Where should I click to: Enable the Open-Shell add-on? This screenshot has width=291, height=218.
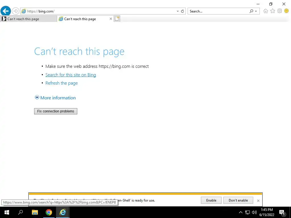pyautogui.click(x=211, y=200)
